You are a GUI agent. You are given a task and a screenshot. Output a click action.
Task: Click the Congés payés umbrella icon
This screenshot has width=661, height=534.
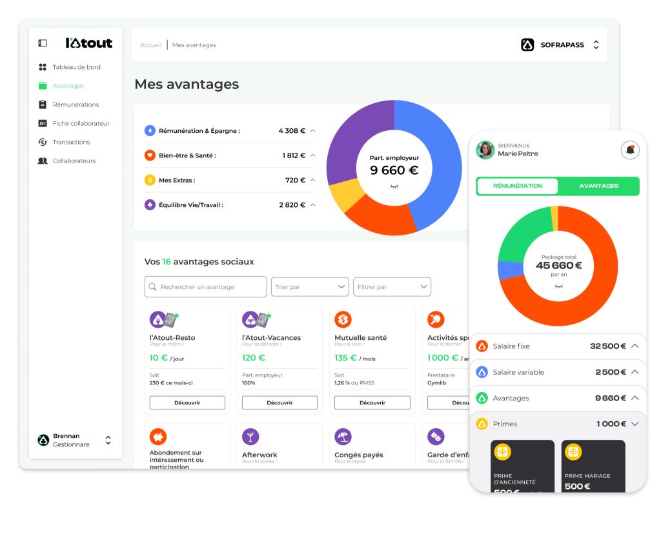(x=343, y=437)
